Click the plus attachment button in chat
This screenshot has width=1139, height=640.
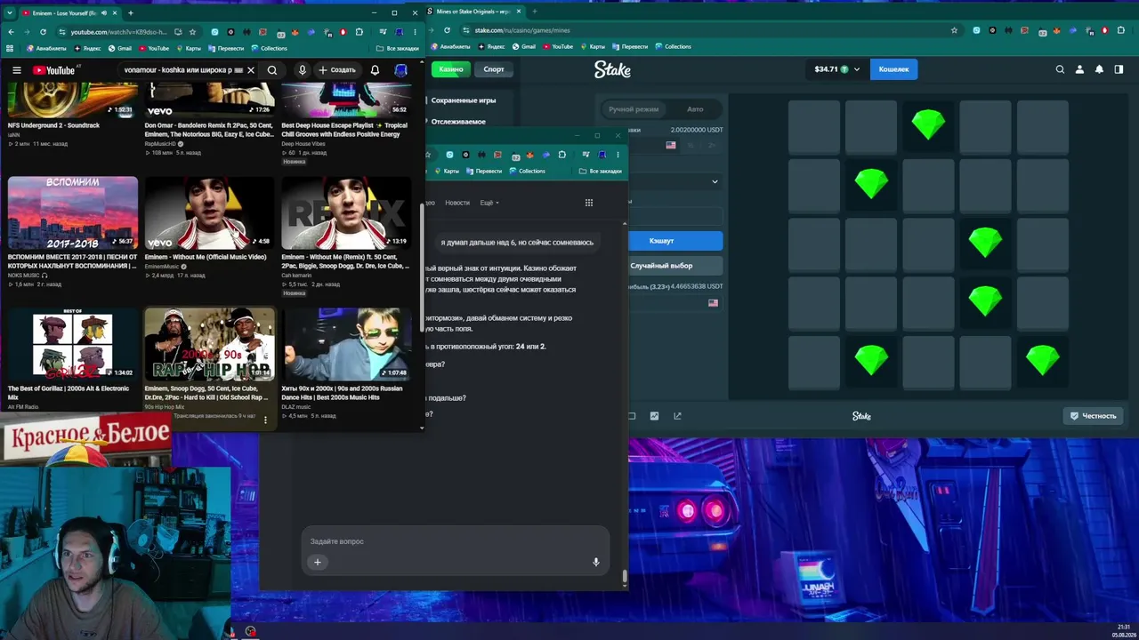point(317,562)
